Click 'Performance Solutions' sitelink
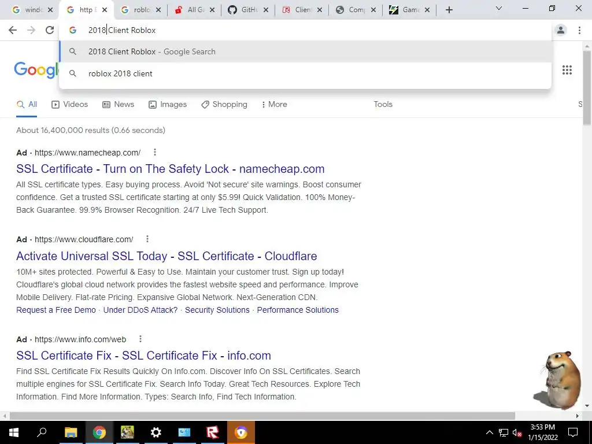 (298, 310)
